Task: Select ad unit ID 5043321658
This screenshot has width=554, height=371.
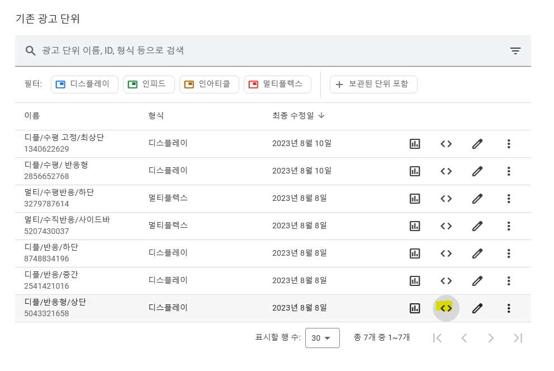Action: pyautogui.click(x=46, y=313)
